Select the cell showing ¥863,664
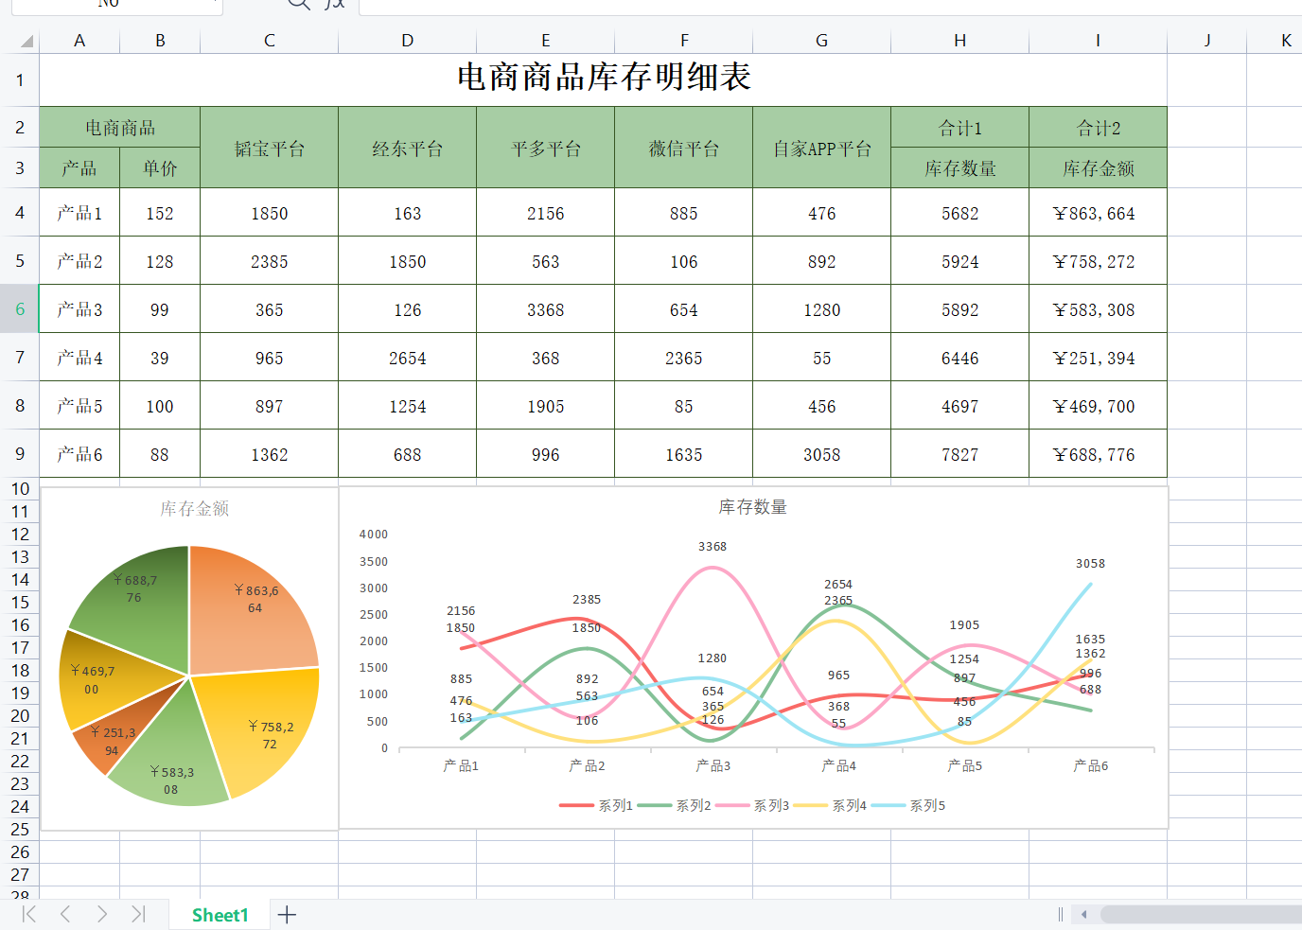Screen dimensions: 1302x930 coord(1098,212)
